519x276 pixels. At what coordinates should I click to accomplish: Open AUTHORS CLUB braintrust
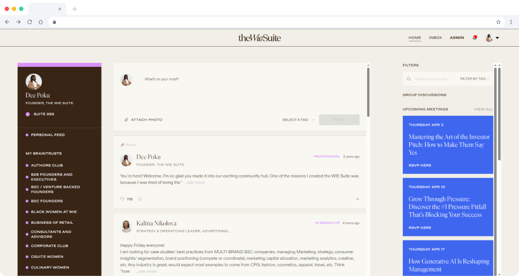pos(44,165)
